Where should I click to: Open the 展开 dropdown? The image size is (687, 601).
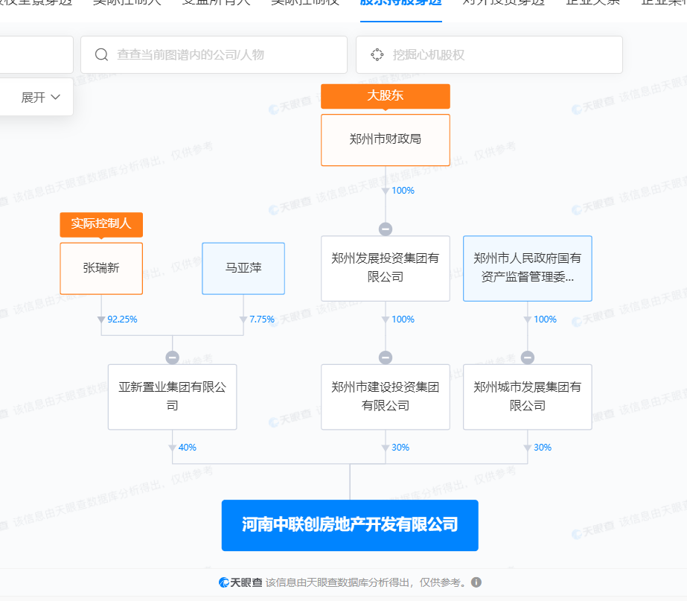(x=40, y=98)
